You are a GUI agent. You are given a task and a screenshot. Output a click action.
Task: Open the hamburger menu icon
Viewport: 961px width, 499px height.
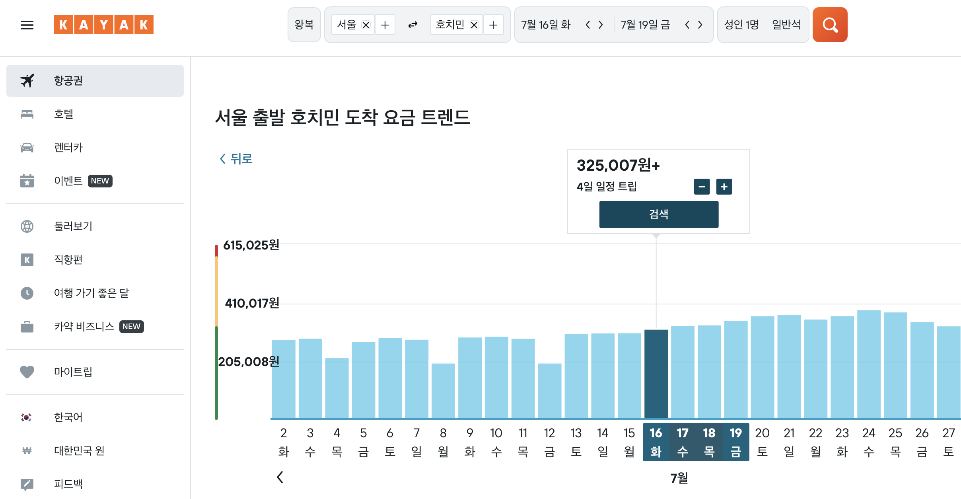coord(27,25)
